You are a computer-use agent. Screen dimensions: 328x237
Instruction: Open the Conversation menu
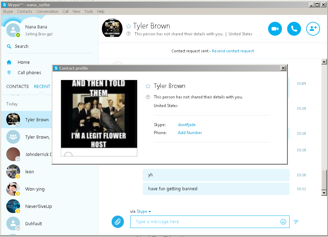coord(47,11)
